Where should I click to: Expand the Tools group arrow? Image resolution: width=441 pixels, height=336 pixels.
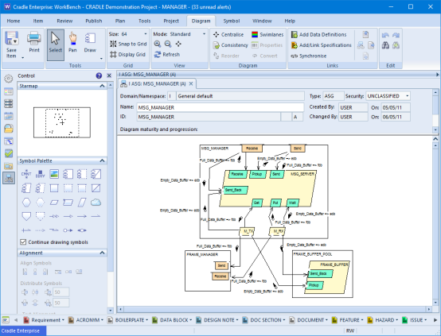(101, 59)
